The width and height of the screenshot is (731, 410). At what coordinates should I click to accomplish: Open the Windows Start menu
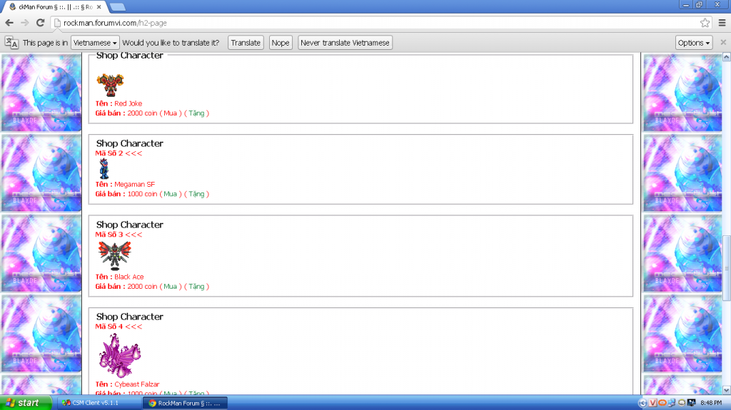tap(26, 403)
